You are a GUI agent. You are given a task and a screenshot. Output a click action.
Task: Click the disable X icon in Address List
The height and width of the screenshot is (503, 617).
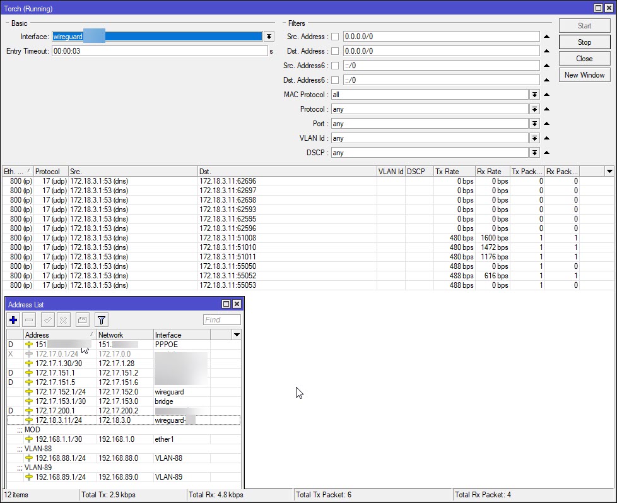(x=63, y=320)
